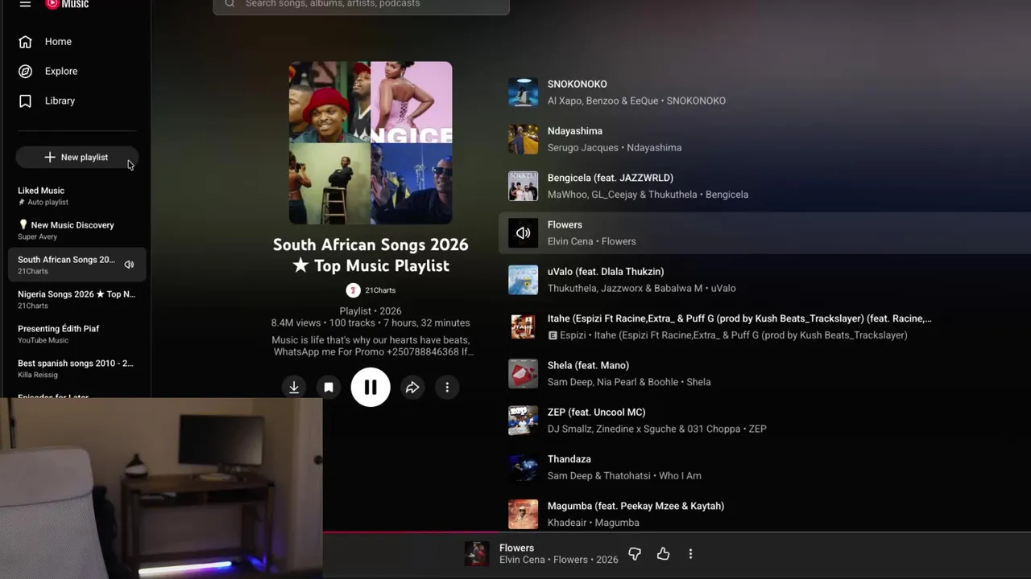Click the YouTube Music logo

point(67,4)
